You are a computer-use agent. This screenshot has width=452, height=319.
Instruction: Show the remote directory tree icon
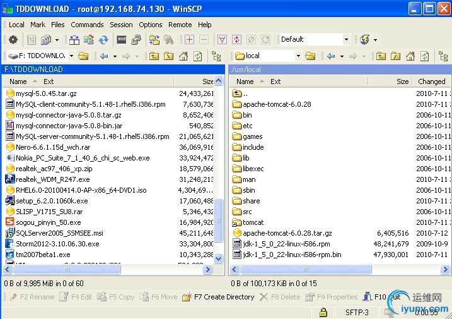(443, 56)
